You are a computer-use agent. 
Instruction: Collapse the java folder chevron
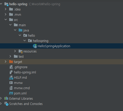(15, 30)
